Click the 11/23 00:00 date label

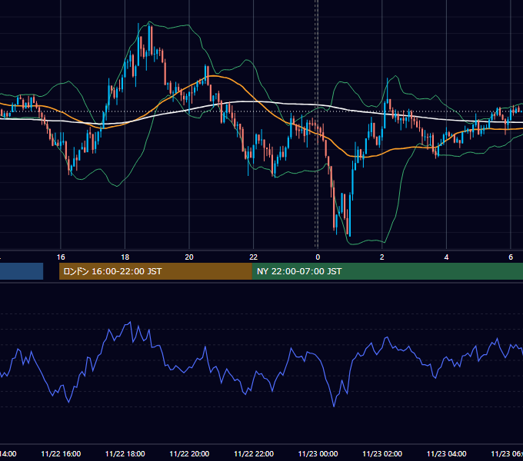pyautogui.click(x=318, y=454)
